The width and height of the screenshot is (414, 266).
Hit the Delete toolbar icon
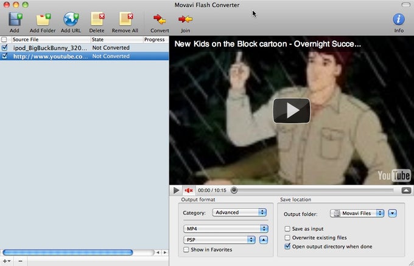(x=97, y=19)
